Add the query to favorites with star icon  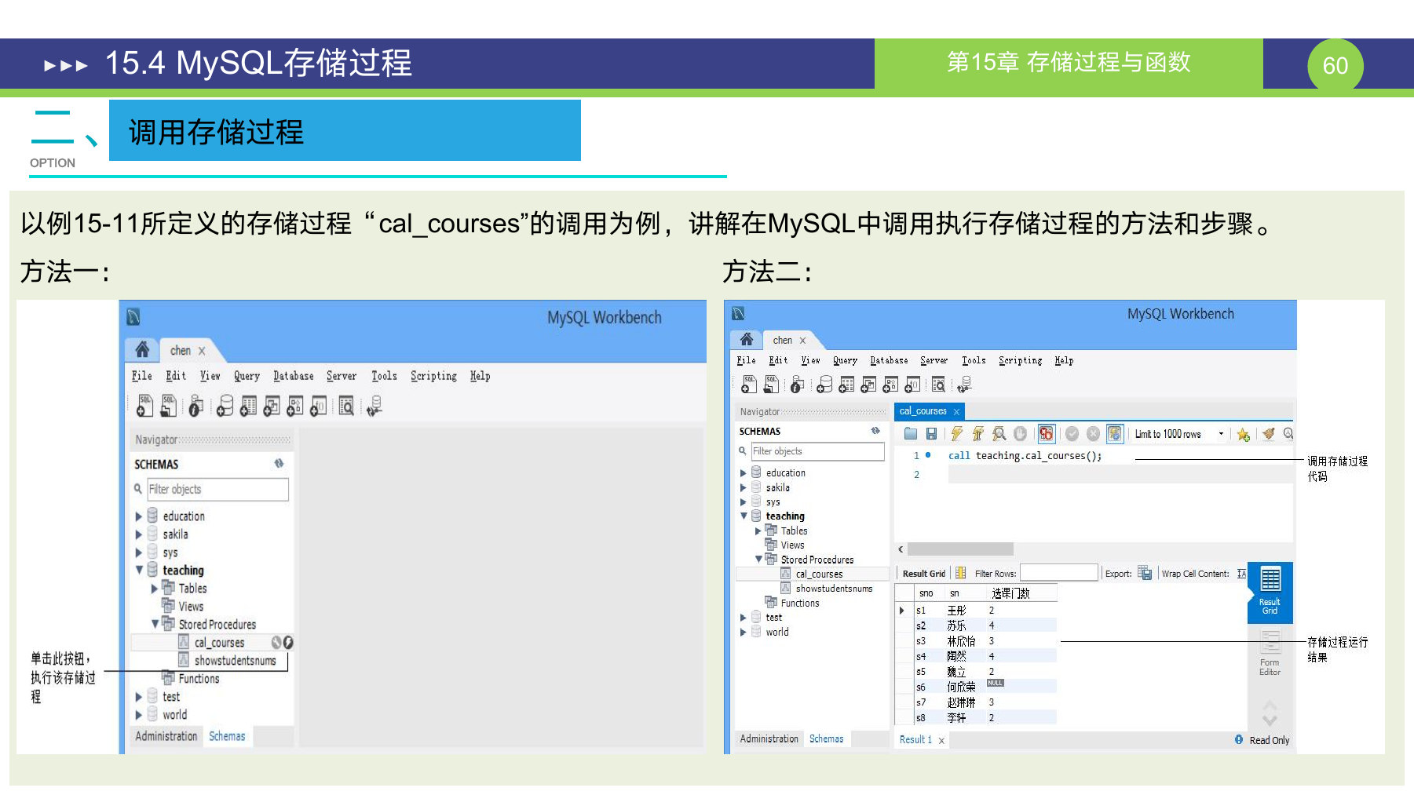click(x=1243, y=434)
